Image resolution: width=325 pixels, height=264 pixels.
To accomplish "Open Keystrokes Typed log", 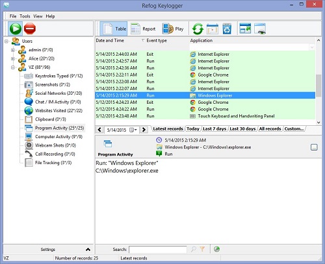I will tap(58, 76).
